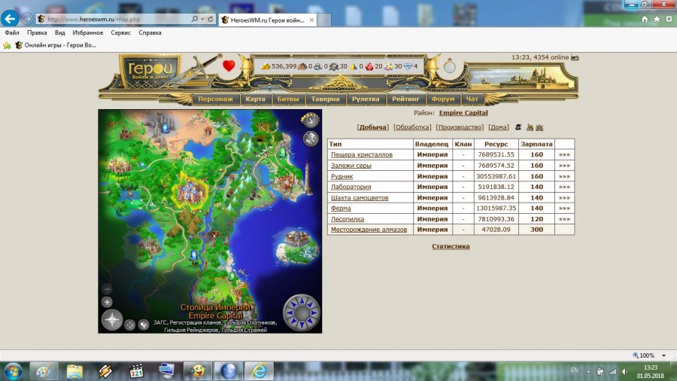Open the Карта navigation tab
The image size is (677, 381).
[255, 99]
